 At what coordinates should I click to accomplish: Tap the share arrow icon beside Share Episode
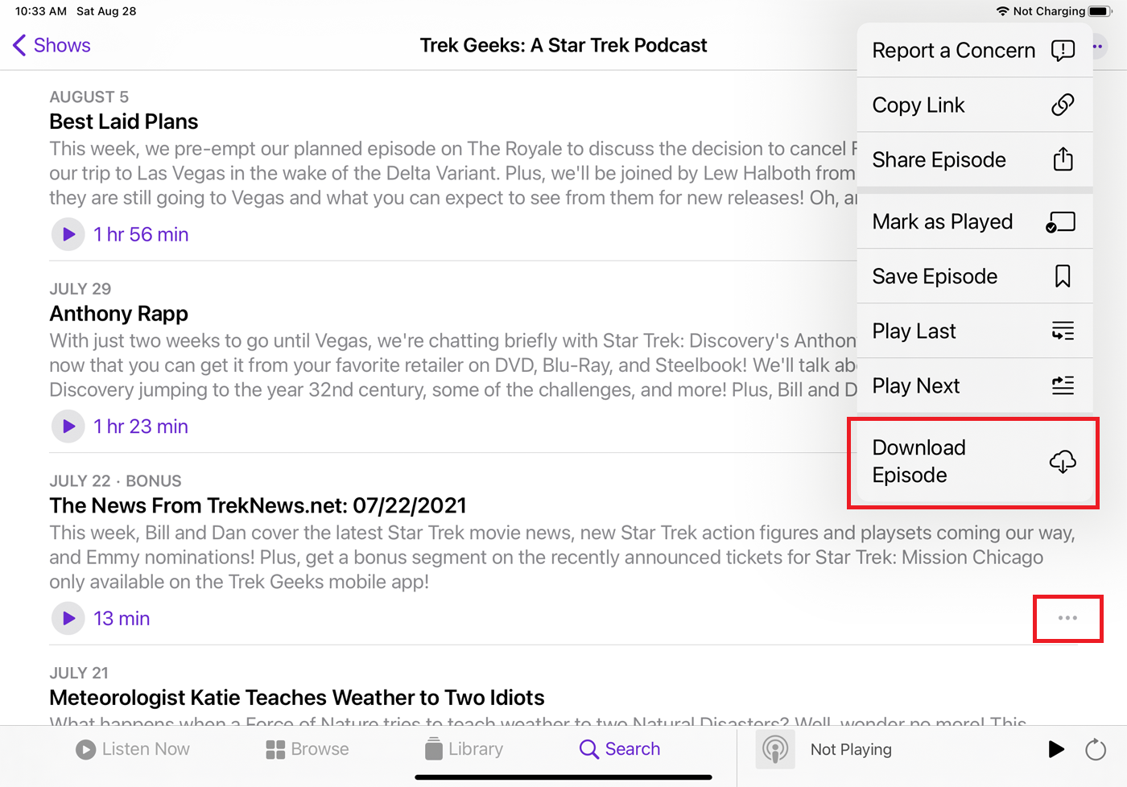(x=1063, y=159)
